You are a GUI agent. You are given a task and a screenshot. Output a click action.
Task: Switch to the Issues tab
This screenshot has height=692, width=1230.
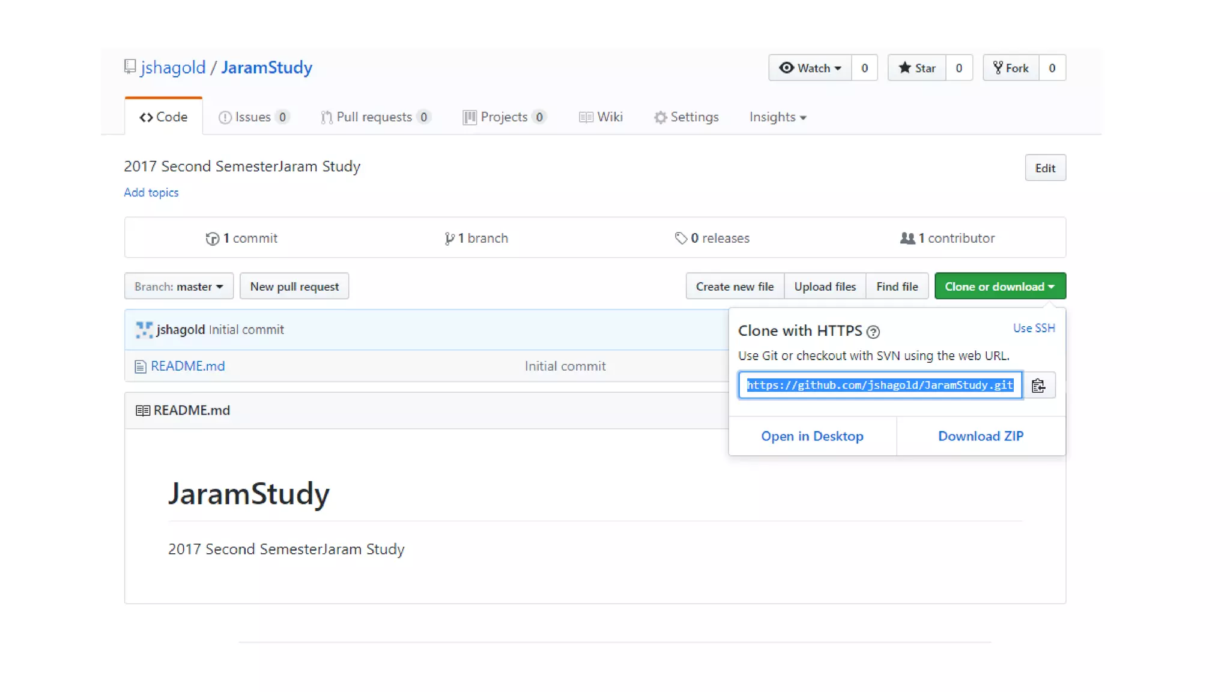pyautogui.click(x=253, y=117)
